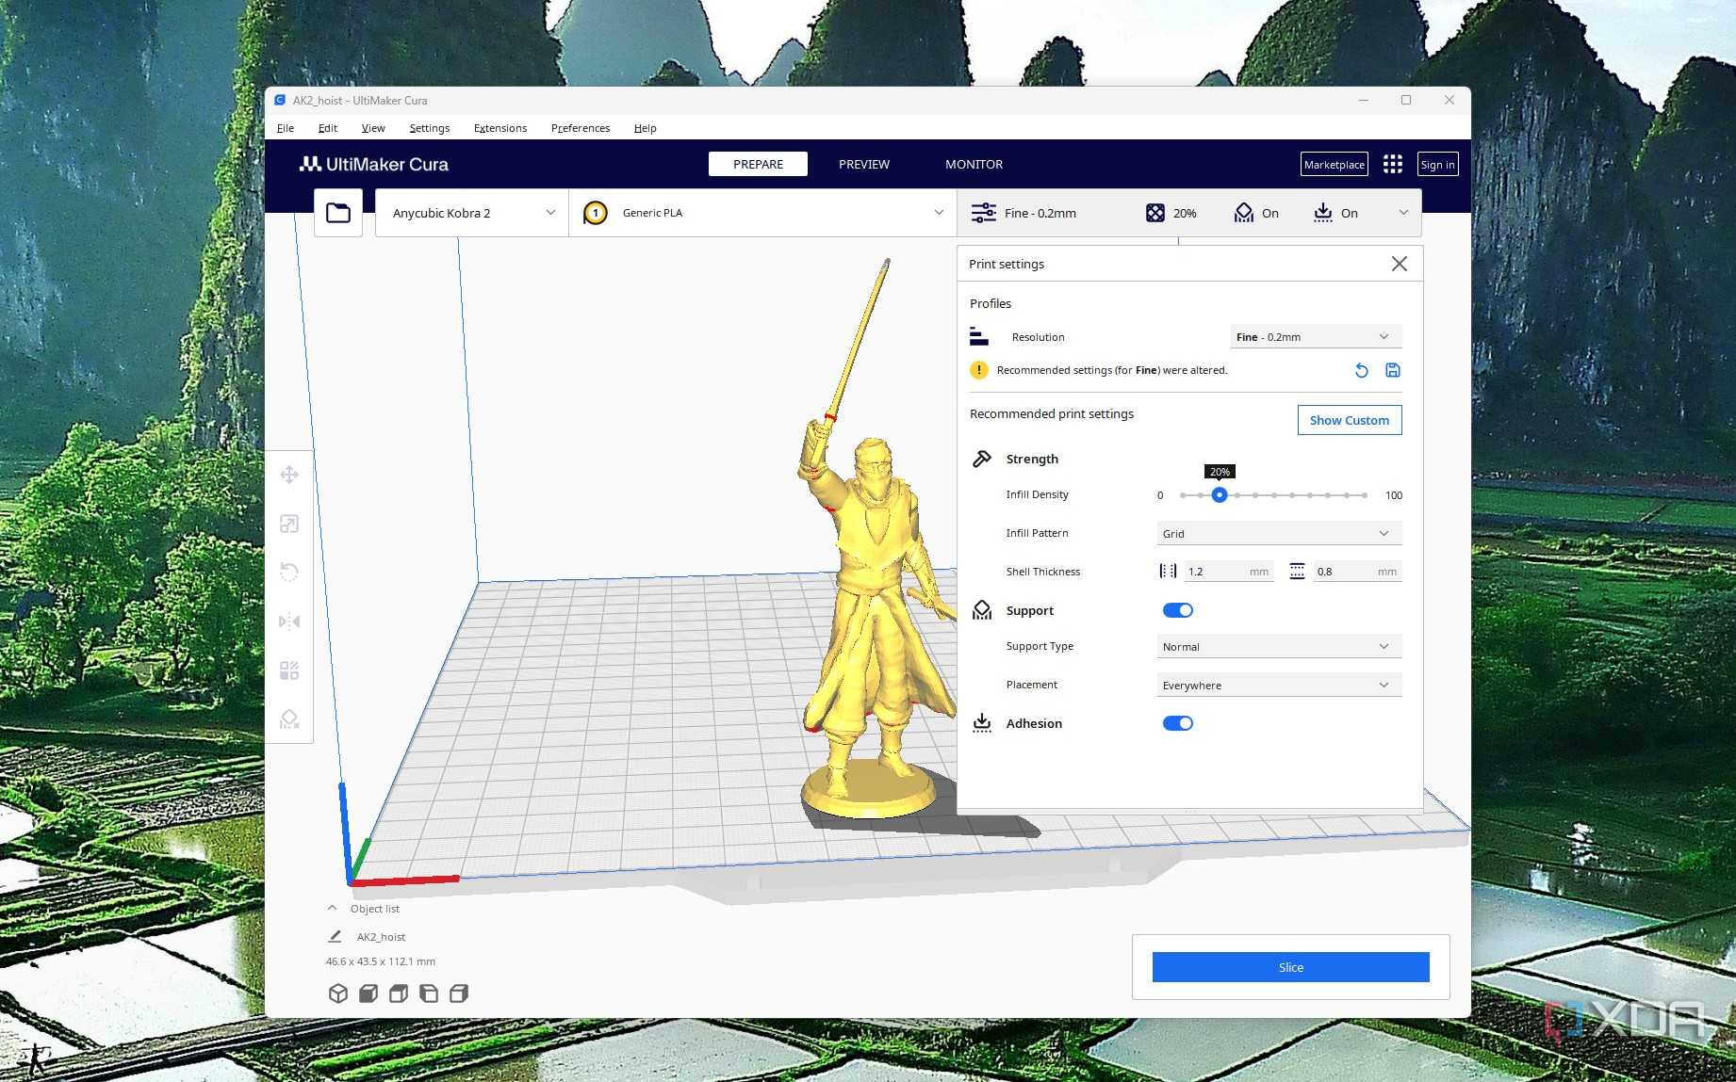
Task: Collapse the Object list chevron
Action: (x=332, y=908)
